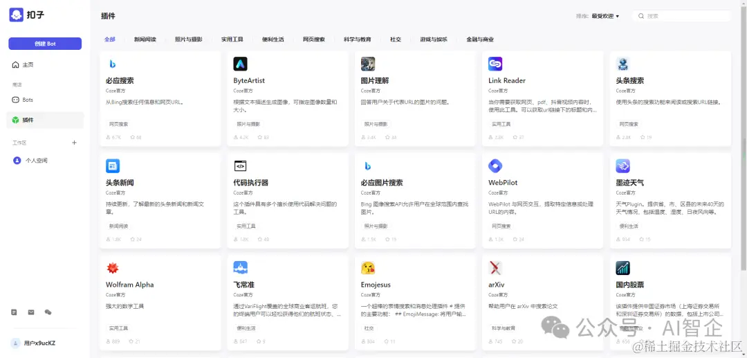Open the 飞常准 plugin icon
The height and width of the screenshot is (358, 747).
tap(240, 268)
